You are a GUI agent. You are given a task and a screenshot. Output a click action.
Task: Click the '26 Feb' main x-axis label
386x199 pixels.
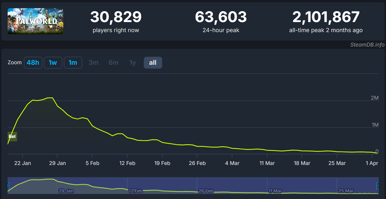pyautogui.click(x=197, y=163)
